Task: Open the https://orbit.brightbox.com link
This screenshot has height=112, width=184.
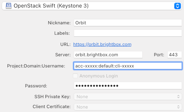Action: pyautogui.click(x=102, y=44)
